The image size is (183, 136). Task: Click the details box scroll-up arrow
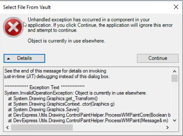pos(175,71)
